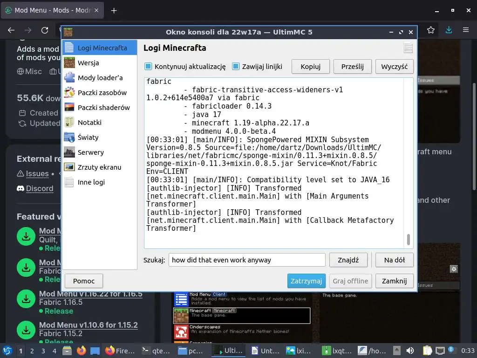Switch to the lximage taskbar window

[x=300, y=351]
